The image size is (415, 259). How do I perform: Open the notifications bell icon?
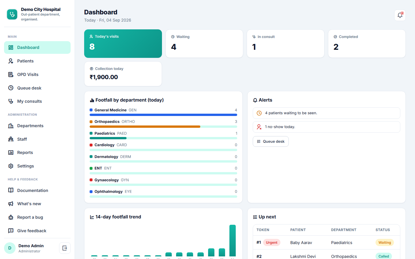click(400, 15)
